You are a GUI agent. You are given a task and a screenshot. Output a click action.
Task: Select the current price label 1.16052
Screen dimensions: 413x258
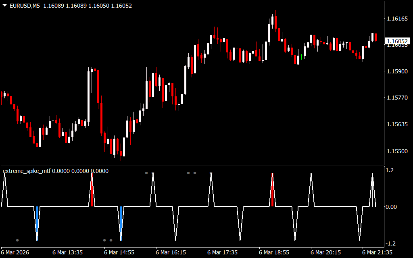tap(397, 41)
